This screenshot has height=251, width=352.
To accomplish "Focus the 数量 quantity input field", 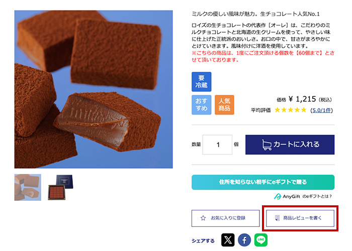I will coord(217,145).
